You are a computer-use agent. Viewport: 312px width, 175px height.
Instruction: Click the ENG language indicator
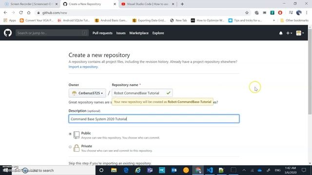click(277, 170)
